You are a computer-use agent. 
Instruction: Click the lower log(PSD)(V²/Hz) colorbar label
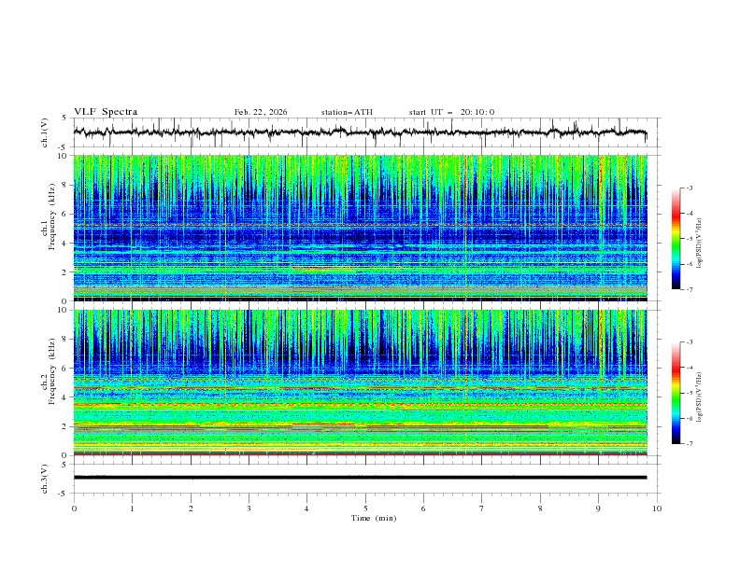(x=700, y=397)
